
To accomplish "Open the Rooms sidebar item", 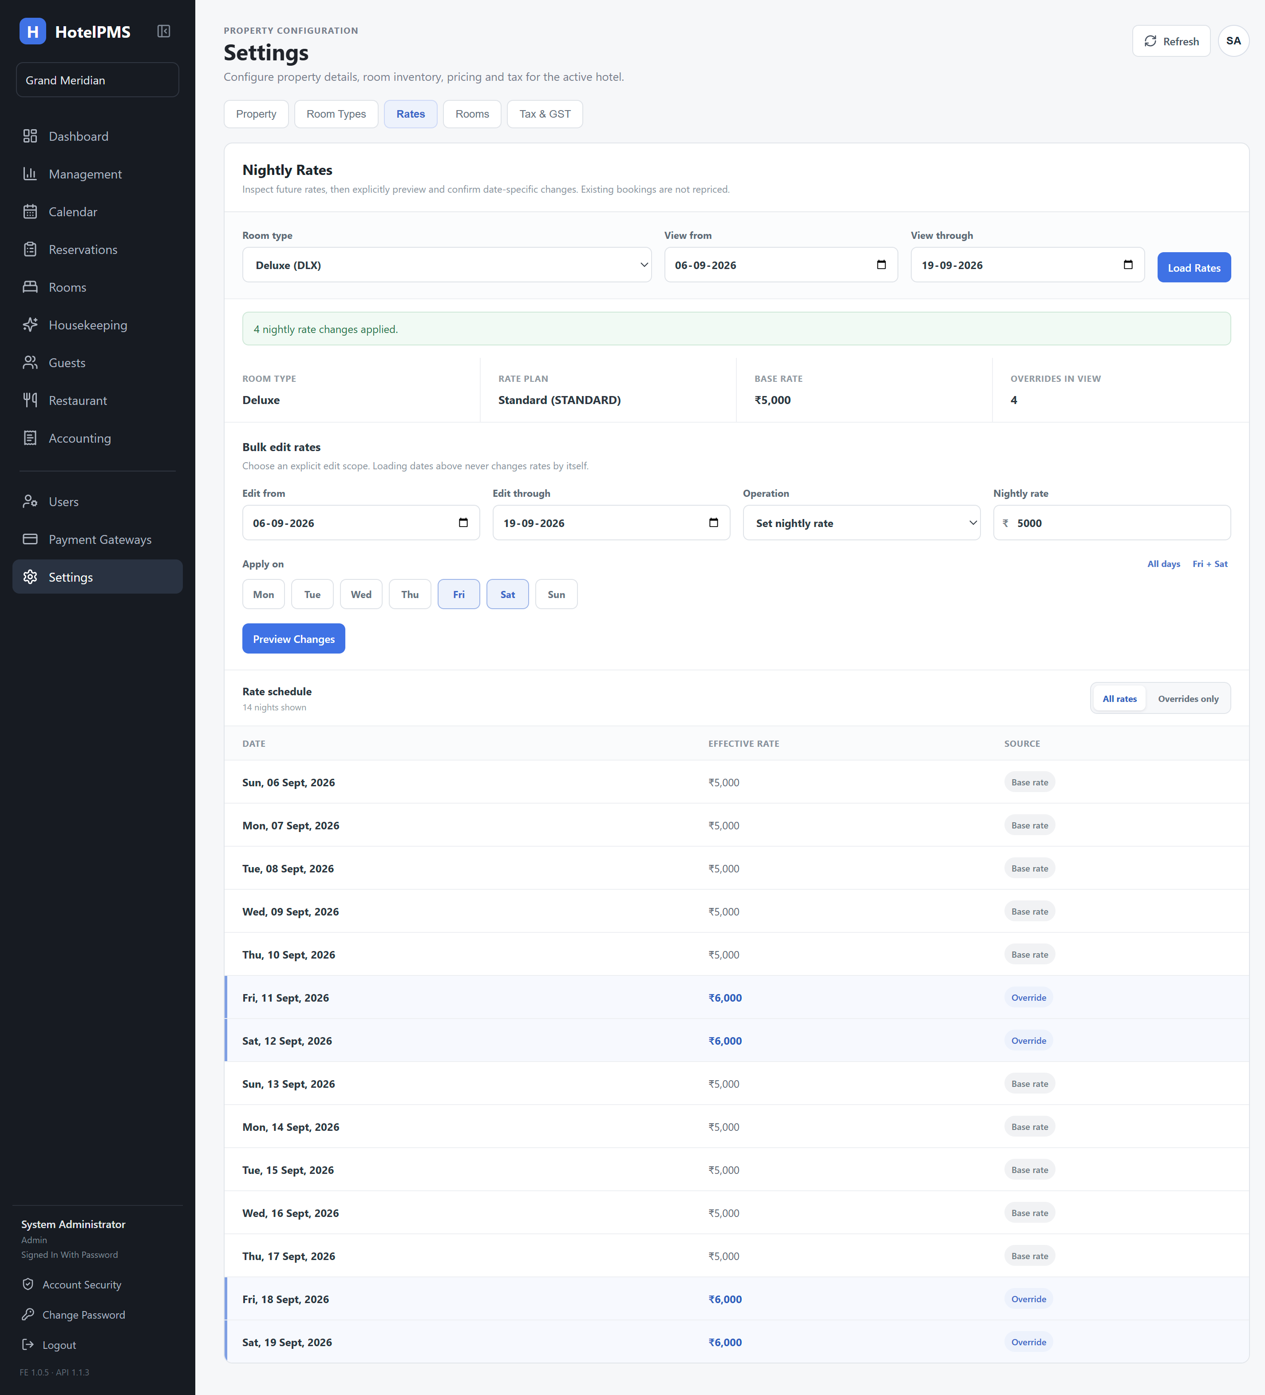I will click(x=98, y=287).
